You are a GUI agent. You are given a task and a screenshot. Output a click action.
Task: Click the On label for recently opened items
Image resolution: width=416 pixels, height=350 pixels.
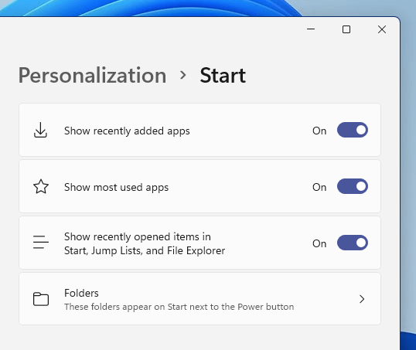click(319, 243)
